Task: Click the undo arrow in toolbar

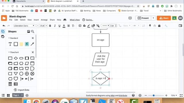Action: click(4, 26)
